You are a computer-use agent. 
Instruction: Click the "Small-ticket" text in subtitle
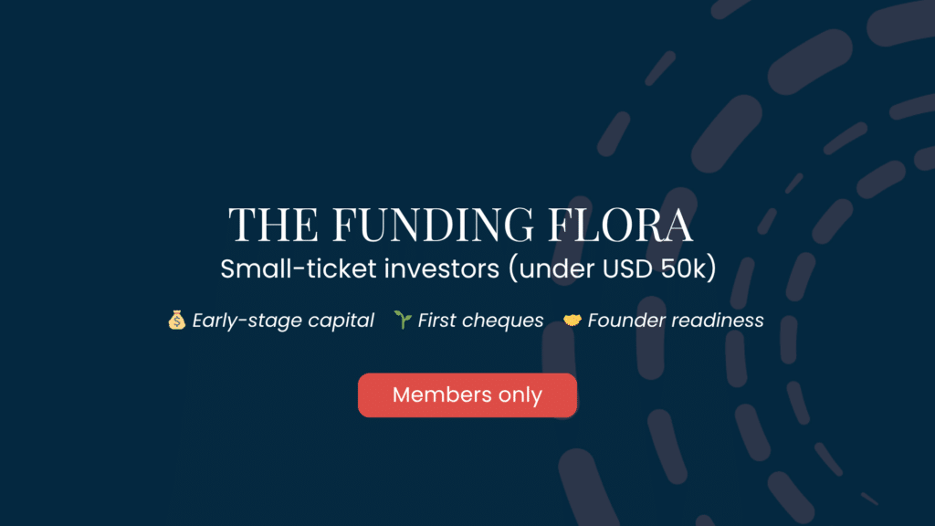(x=285, y=270)
